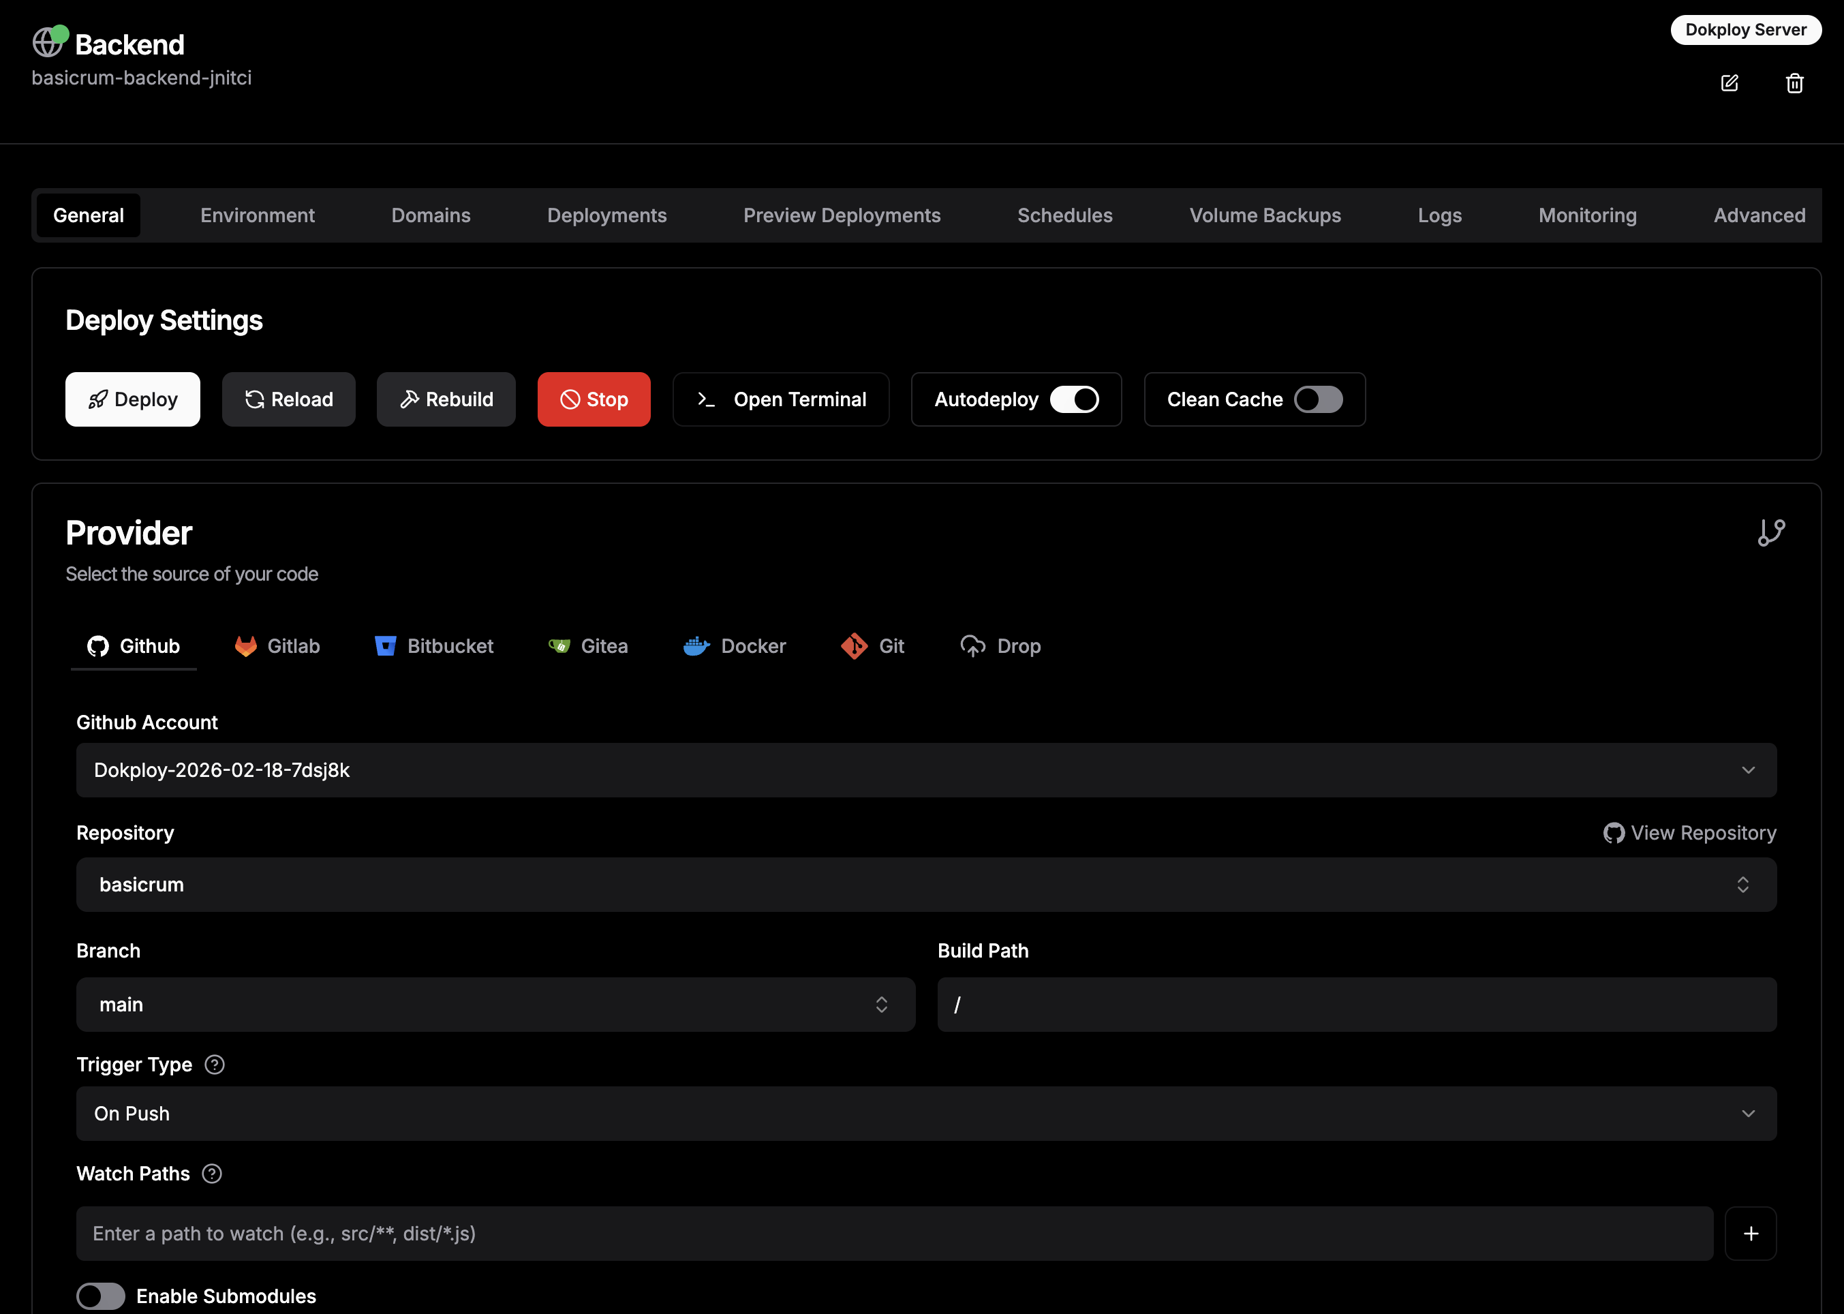Viewport: 1844px width, 1314px height.
Task: Open Trigger Type help icon
Action: pyautogui.click(x=215, y=1065)
